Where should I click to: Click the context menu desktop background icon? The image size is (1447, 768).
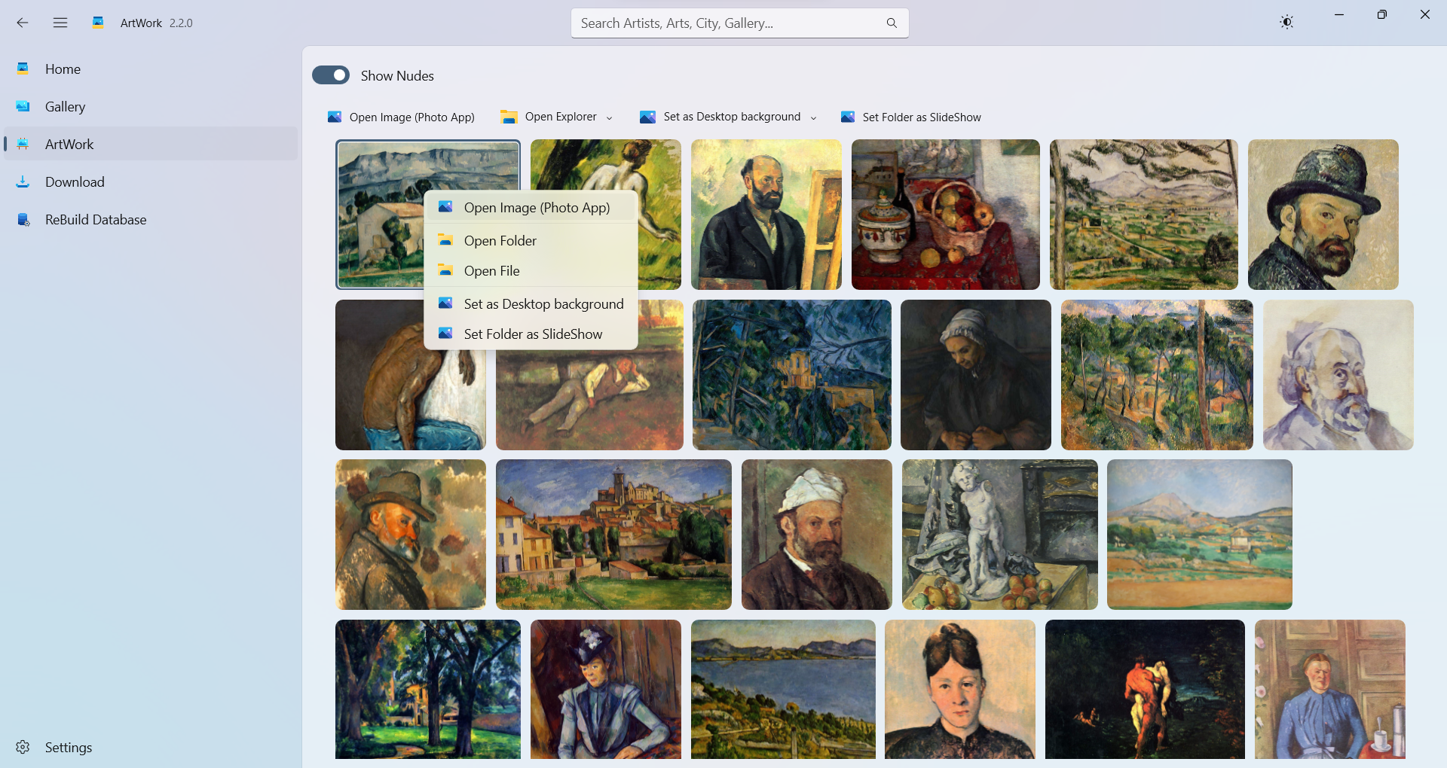pyautogui.click(x=445, y=303)
